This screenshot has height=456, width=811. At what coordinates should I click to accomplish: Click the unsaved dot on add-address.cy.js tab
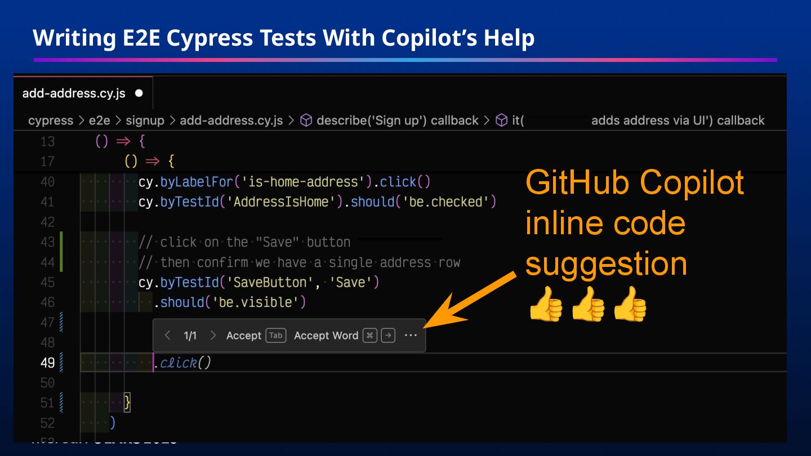click(139, 93)
